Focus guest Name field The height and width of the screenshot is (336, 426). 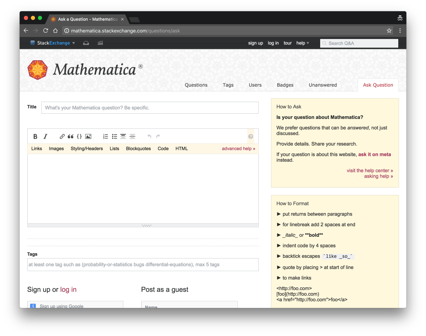[x=189, y=305]
